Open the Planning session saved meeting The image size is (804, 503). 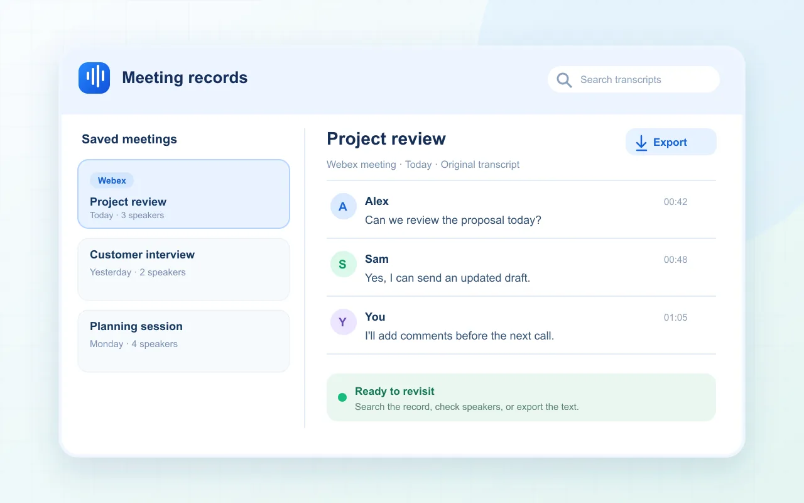point(183,341)
